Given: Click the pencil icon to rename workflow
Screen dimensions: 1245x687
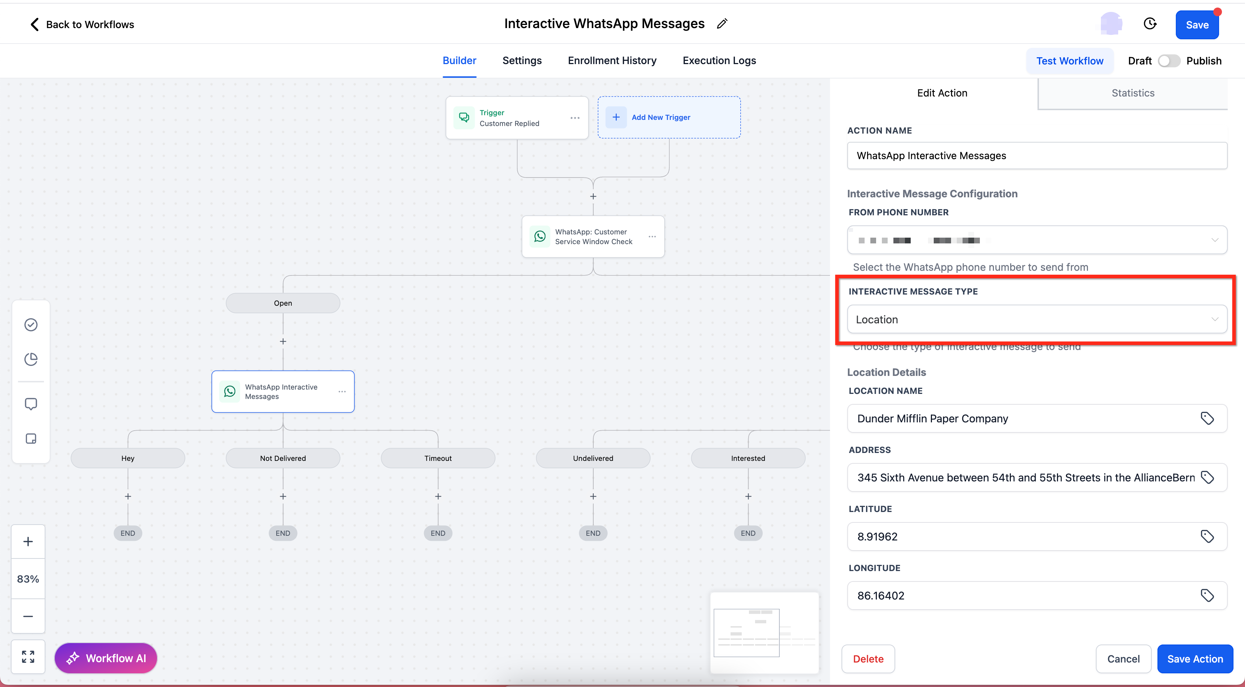Looking at the screenshot, I should point(722,24).
